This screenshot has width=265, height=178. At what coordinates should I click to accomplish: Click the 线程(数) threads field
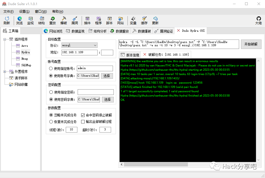click(71, 130)
